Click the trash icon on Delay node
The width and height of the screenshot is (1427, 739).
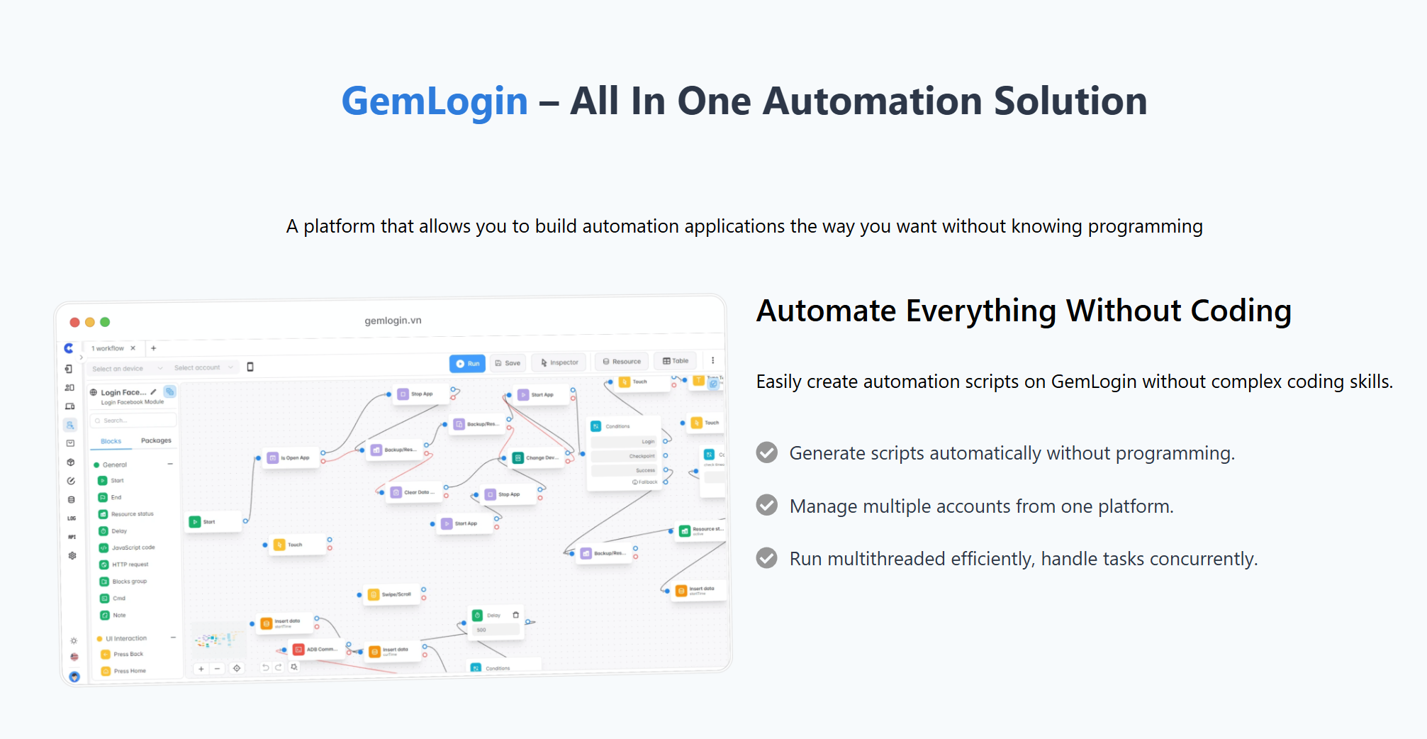515,615
